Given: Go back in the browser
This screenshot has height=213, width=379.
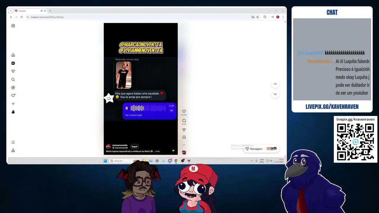Looking at the screenshot, I should click(11, 17).
